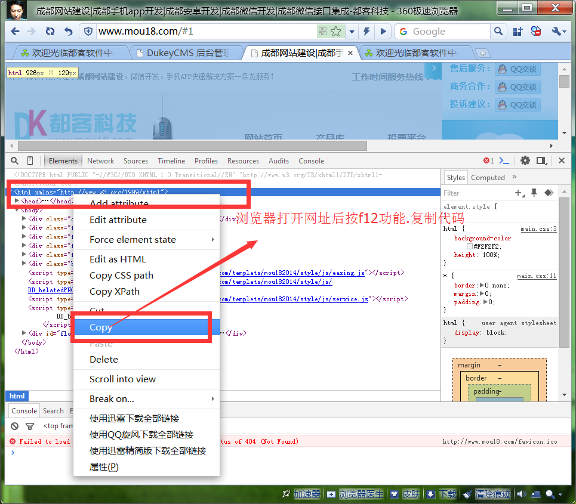This screenshot has width=576, height=504.
Task: Click the DevTools dock side icon
Action: tap(542, 161)
